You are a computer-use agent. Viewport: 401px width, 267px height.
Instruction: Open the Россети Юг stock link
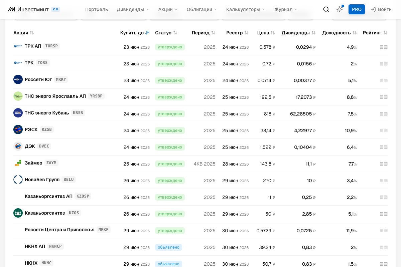[38, 79]
